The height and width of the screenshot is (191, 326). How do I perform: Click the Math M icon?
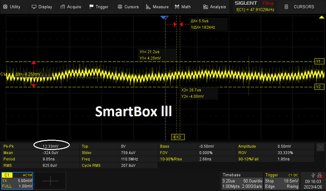click(x=177, y=7)
